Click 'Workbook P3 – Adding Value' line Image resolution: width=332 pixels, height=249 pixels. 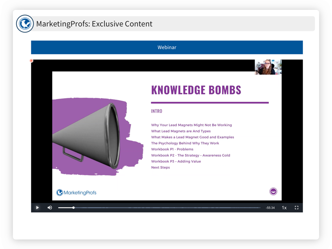point(176,161)
